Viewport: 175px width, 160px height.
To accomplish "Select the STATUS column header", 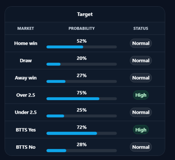I will coord(141,28).
